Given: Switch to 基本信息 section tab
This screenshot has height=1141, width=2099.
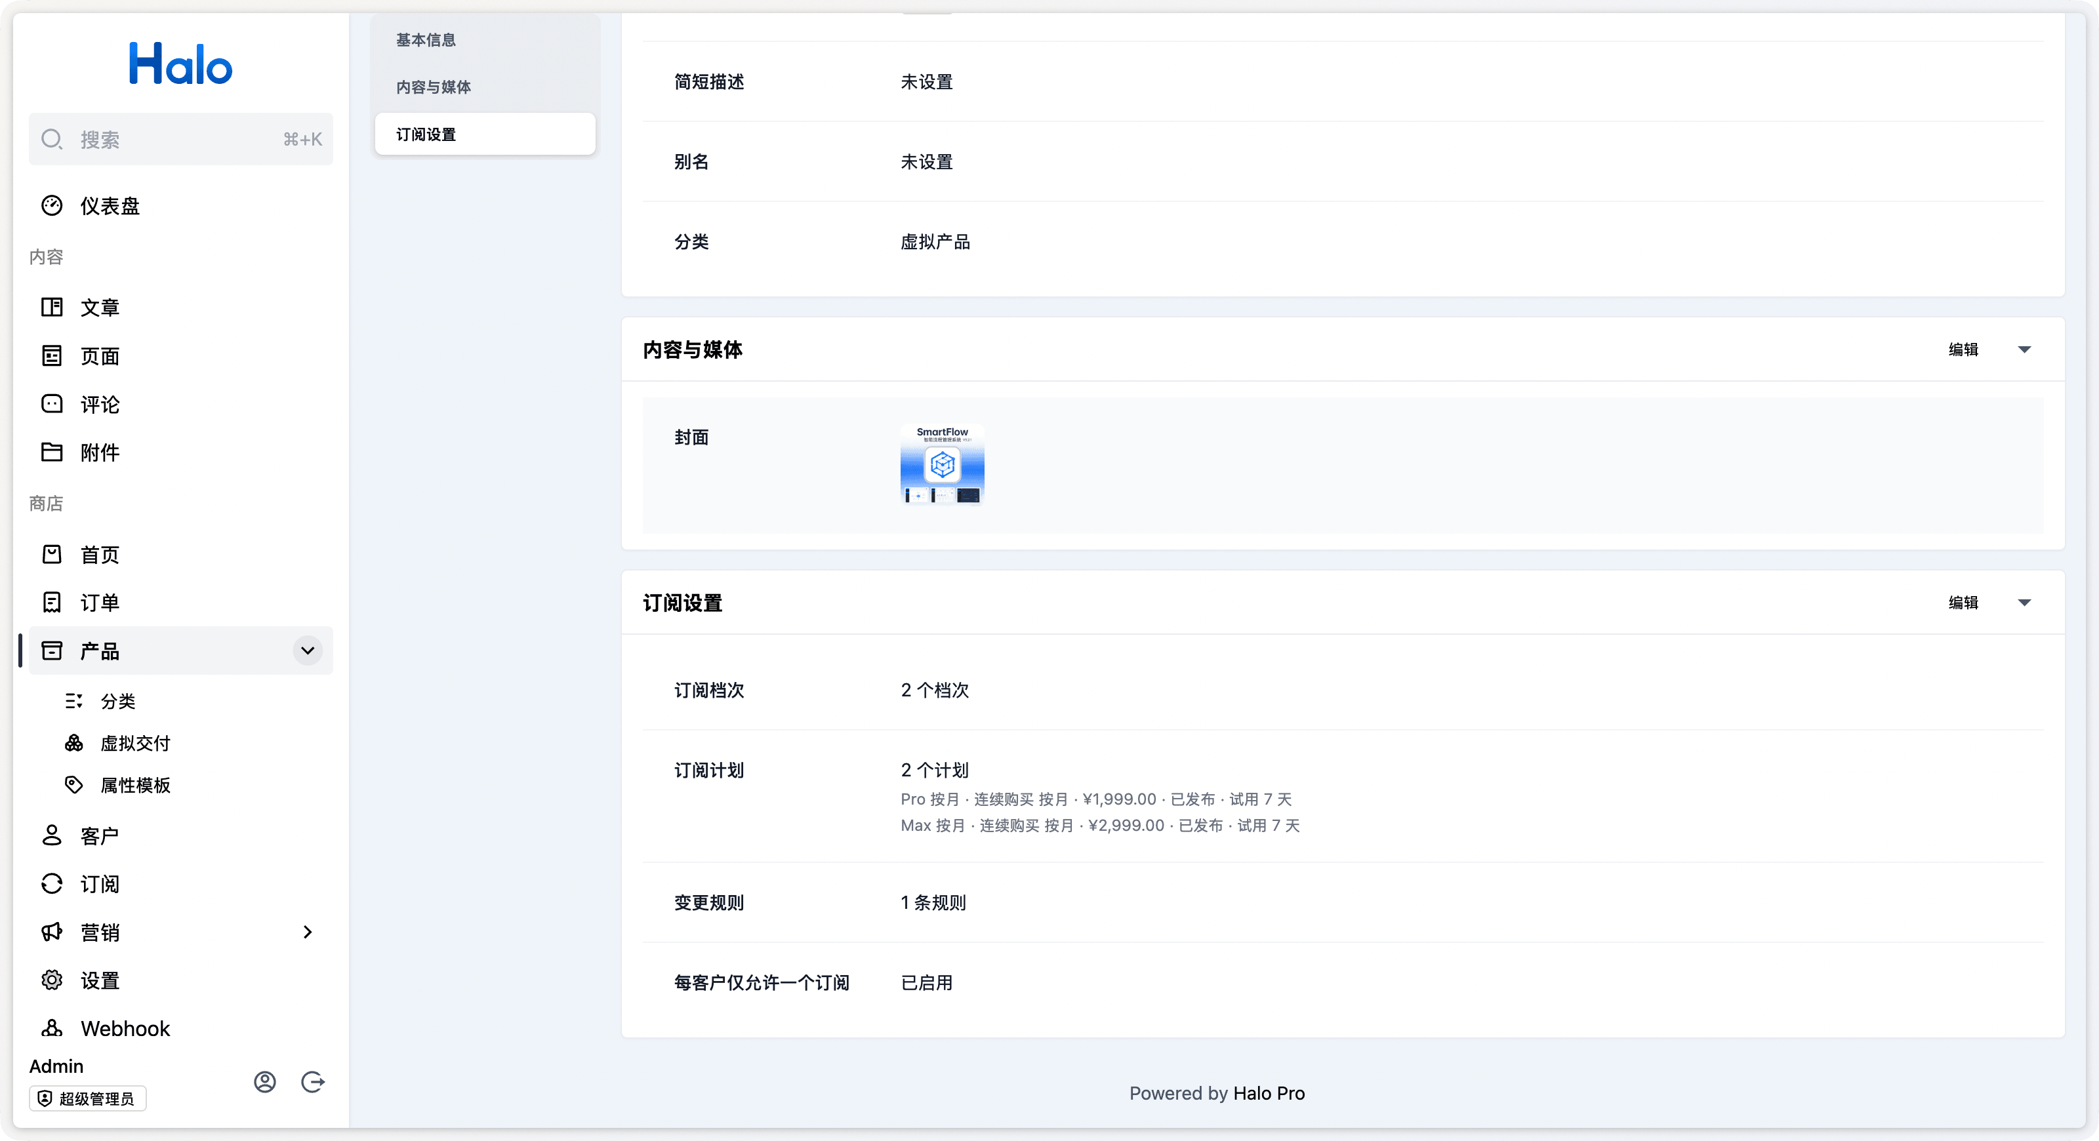Looking at the screenshot, I should click(485, 40).
